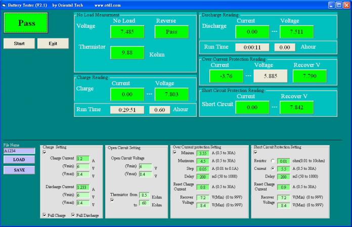The width and height of the screenshot is (352, 227).
Task: Toggle the Full Discharge checkbox
Action: (x=73, y=215)
